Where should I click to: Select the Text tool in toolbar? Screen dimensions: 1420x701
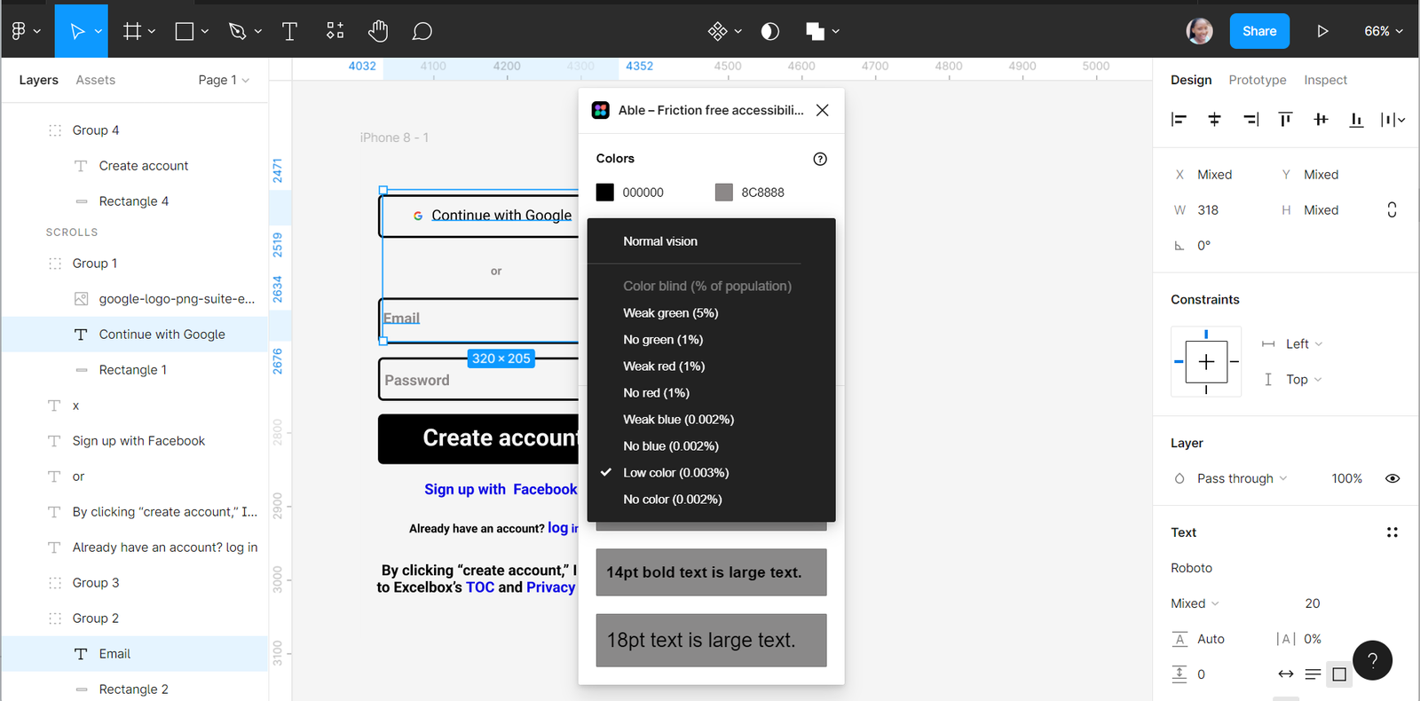(289, 31)
